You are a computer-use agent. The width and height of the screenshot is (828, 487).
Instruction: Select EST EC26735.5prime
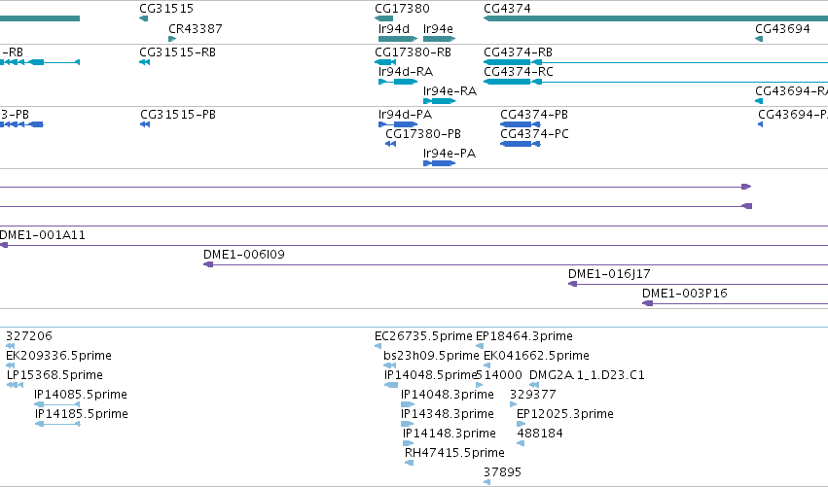click(423, 336)
